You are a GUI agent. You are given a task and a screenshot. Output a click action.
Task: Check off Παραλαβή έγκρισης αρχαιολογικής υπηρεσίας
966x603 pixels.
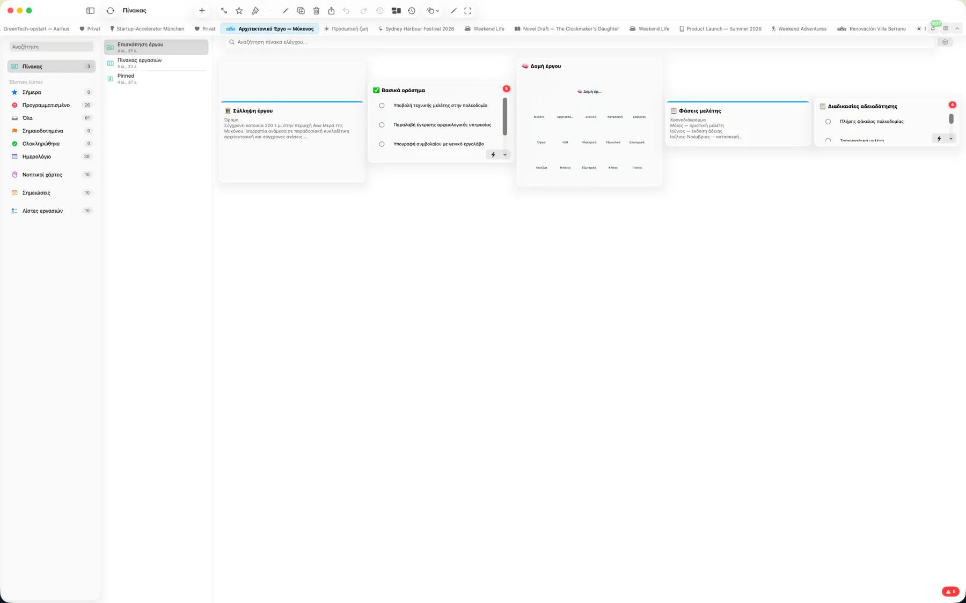382,125
